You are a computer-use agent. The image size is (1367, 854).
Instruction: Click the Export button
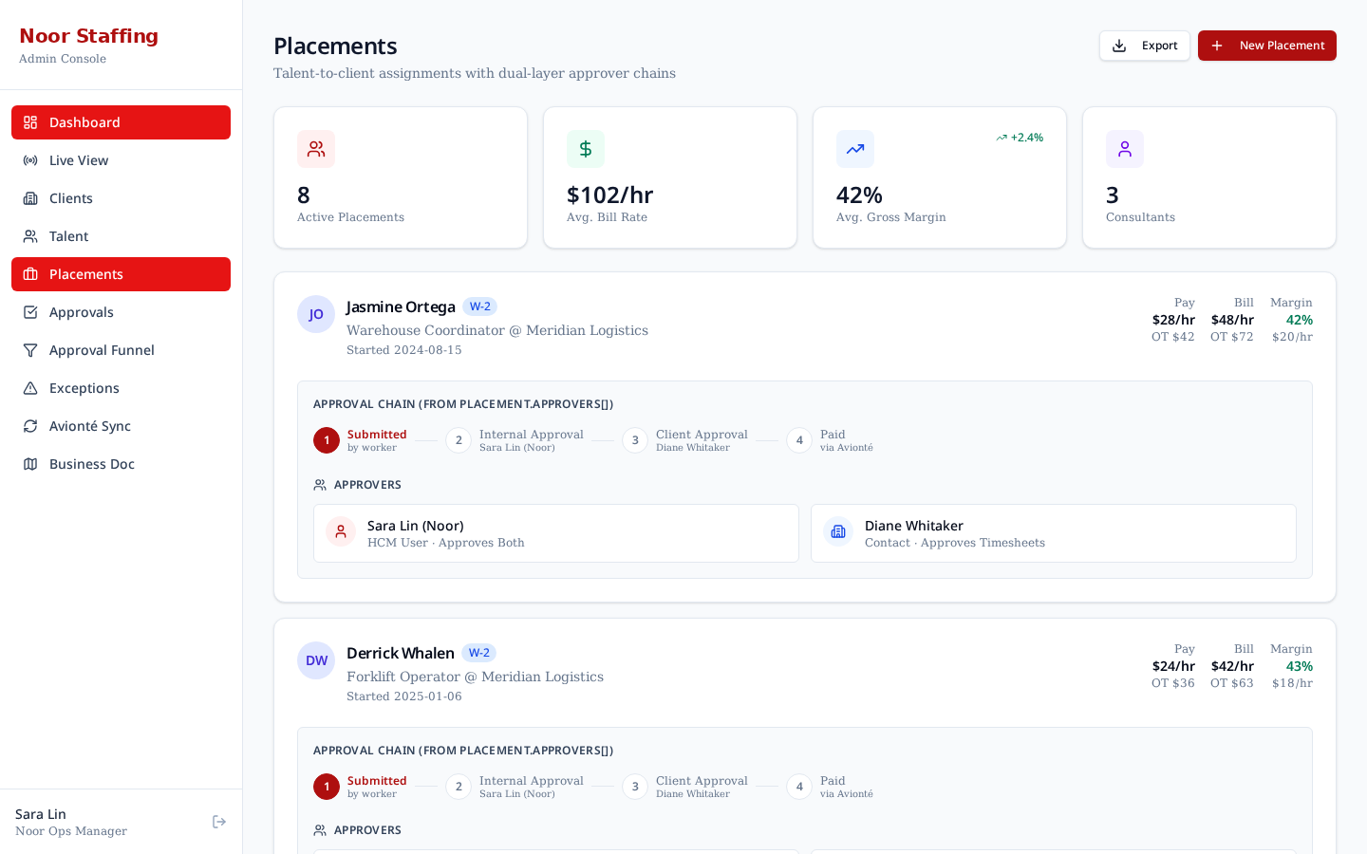(1145, 46)
